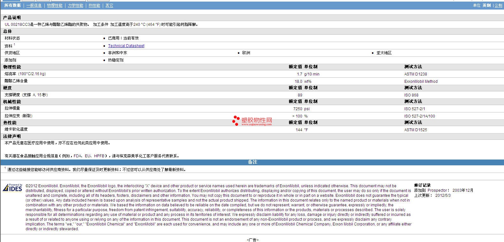Screen dimensions: 504x242
Task: Click the 修订记录 heading in the footer
Action: [x=422, y=185]
